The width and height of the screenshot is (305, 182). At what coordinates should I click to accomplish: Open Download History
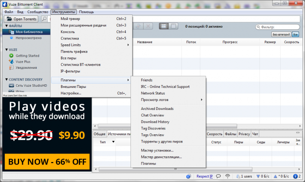click(168, 122)
